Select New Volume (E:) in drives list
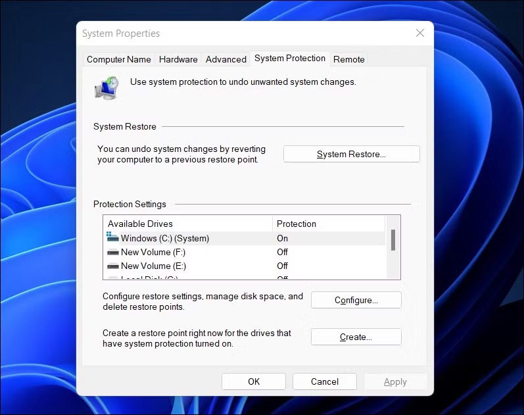 point(245,266)
